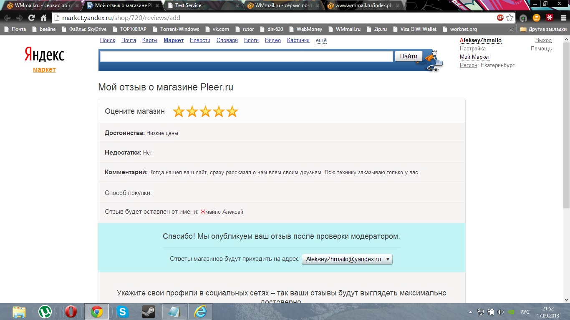This screenshot has width=570, height=320.
Task: Open the 'Почта' Yandex service link
Action: point(129,40)
